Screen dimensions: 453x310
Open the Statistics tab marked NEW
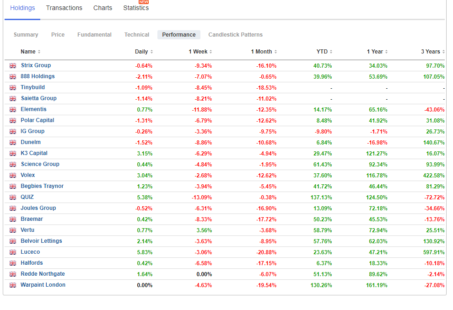[x=136, y=8]
